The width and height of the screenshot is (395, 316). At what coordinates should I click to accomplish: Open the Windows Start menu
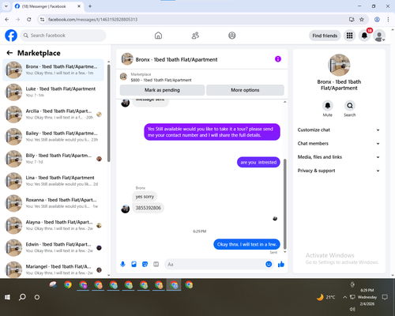7,297
